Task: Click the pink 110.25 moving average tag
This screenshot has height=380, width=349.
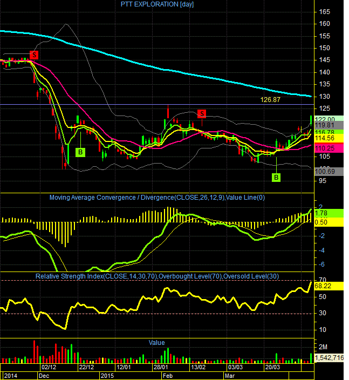Action: 329,148
